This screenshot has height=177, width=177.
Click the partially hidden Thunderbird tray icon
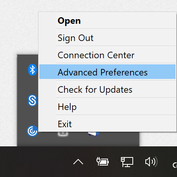coord(93,134)
